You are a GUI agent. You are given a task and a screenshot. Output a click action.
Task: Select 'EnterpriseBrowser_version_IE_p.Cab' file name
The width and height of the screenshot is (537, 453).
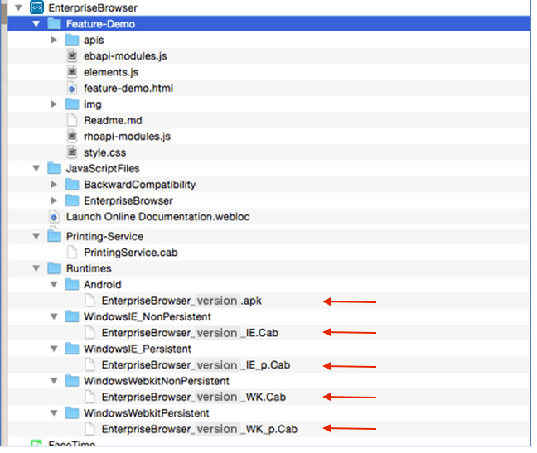tap(196, 365)
